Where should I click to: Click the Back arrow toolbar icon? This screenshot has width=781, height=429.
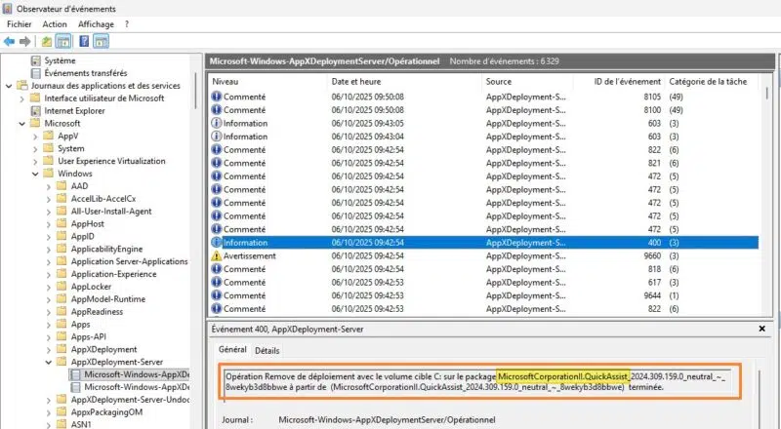point(9,42)
